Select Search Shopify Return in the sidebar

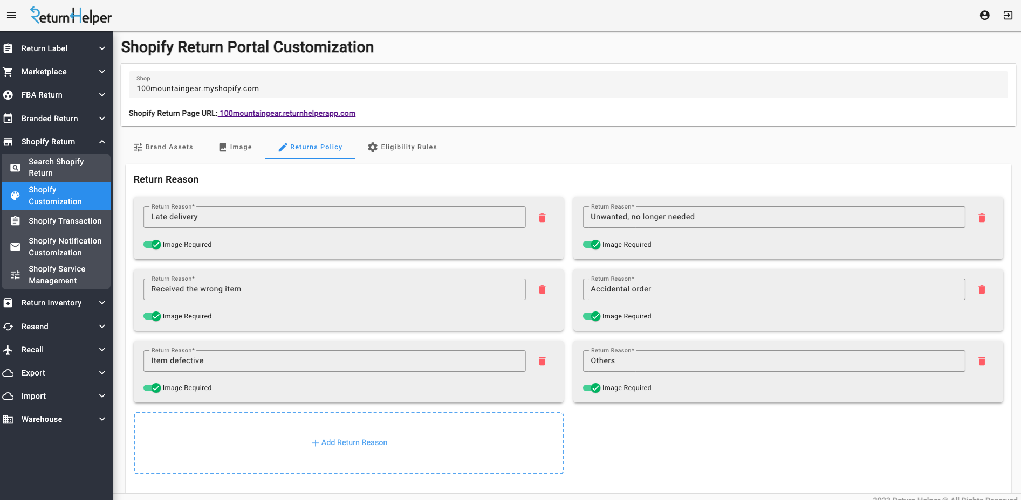point(56,167)
